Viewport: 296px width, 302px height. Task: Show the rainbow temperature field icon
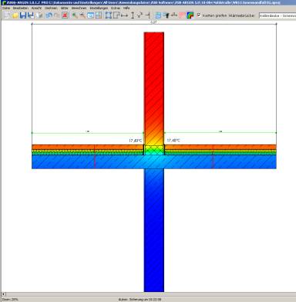190,15
